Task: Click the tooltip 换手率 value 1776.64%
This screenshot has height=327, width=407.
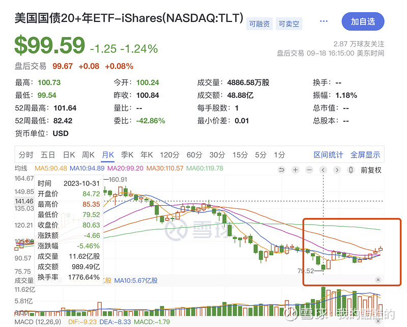Action: [x=84, y=277]
